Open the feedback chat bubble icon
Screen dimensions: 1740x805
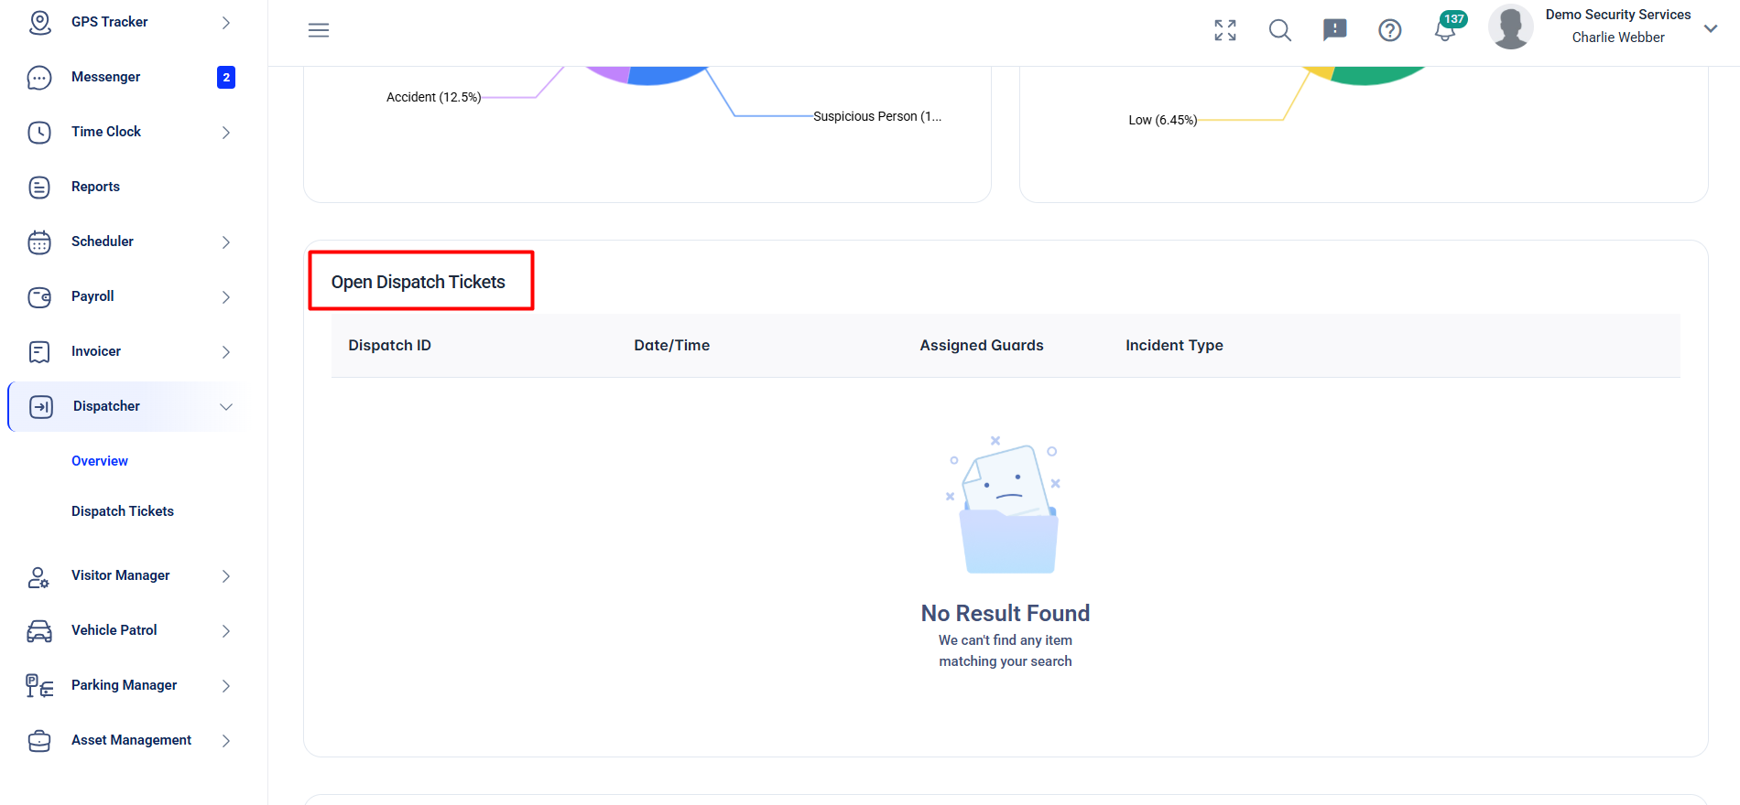(x=1335, y=30)
